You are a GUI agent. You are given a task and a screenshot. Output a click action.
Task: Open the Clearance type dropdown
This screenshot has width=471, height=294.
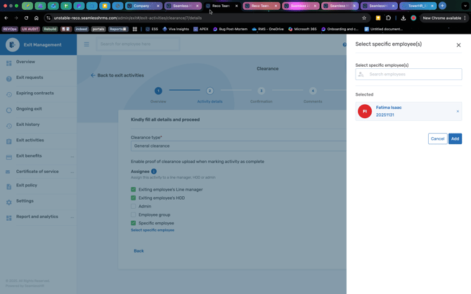(x=238, y=146)
